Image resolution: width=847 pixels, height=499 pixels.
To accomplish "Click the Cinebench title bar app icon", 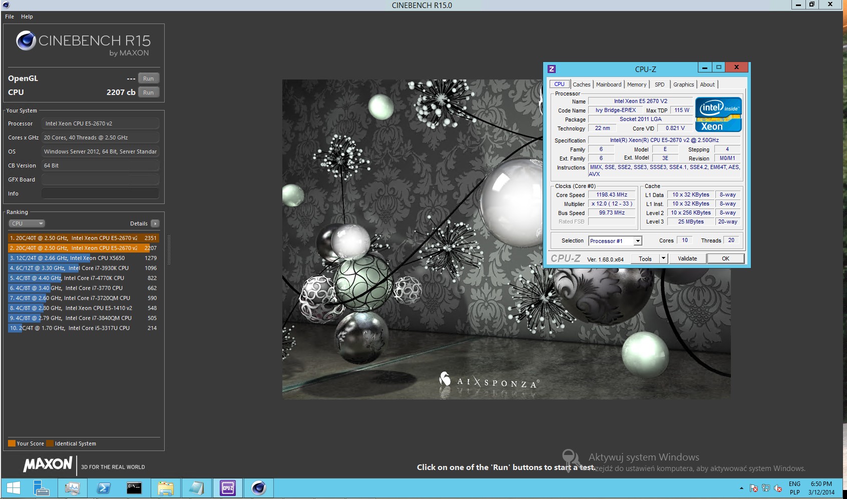I will coord(6,5).
